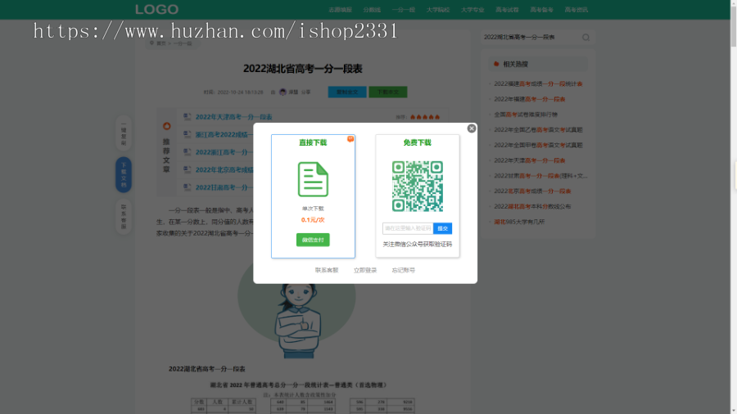This screenshot has width=737, height=414.
Task: Open the 忘记账号 link
Action: click(x=404, y=270)
